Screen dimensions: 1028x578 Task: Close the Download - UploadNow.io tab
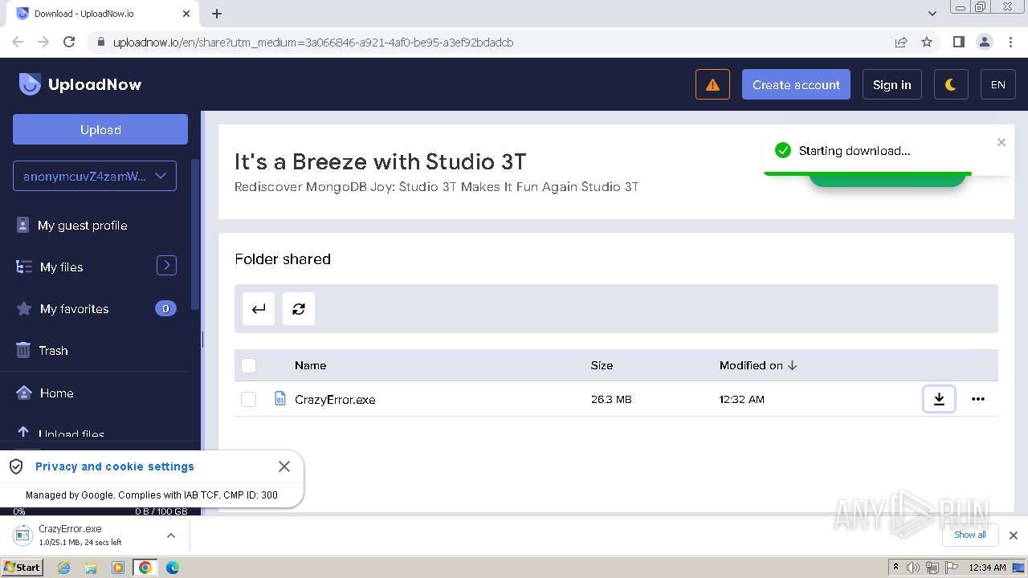pos(186,14)
